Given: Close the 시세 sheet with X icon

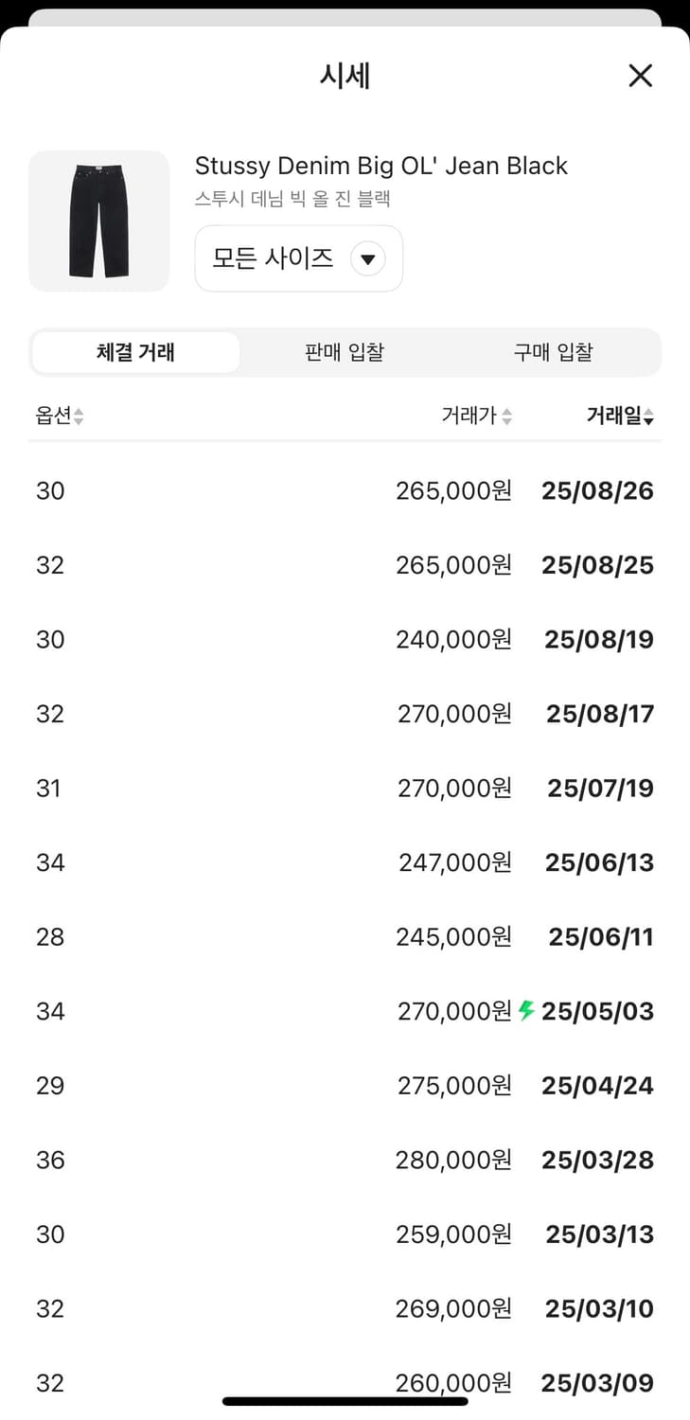Looking at the screenshot, I should tap(641, 76).
